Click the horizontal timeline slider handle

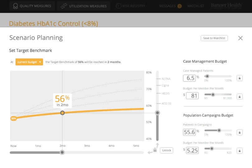point(62,152)
